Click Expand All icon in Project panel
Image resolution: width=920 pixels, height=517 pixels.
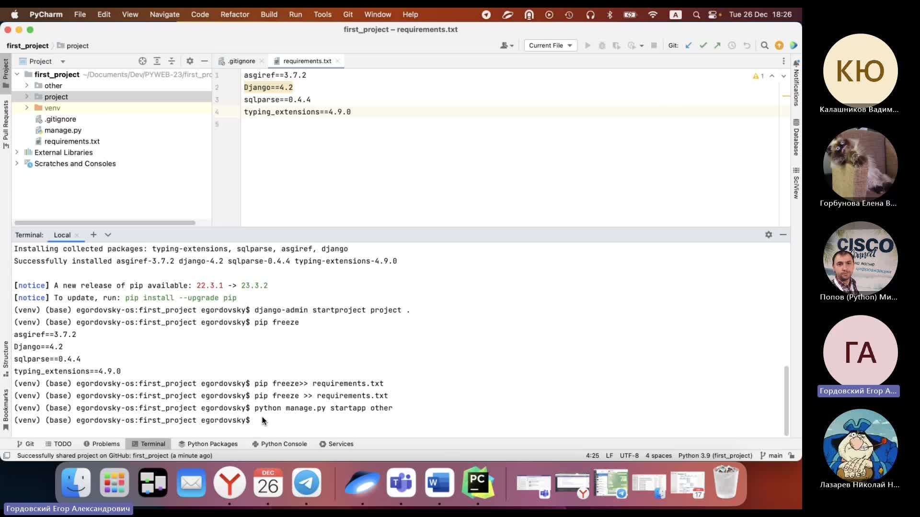(157, 61)
